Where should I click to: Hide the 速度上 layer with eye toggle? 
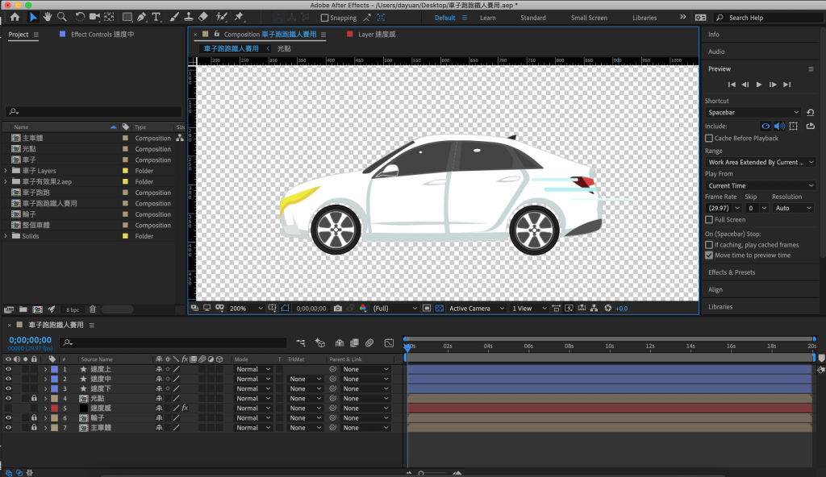click(x=9, y=369)
